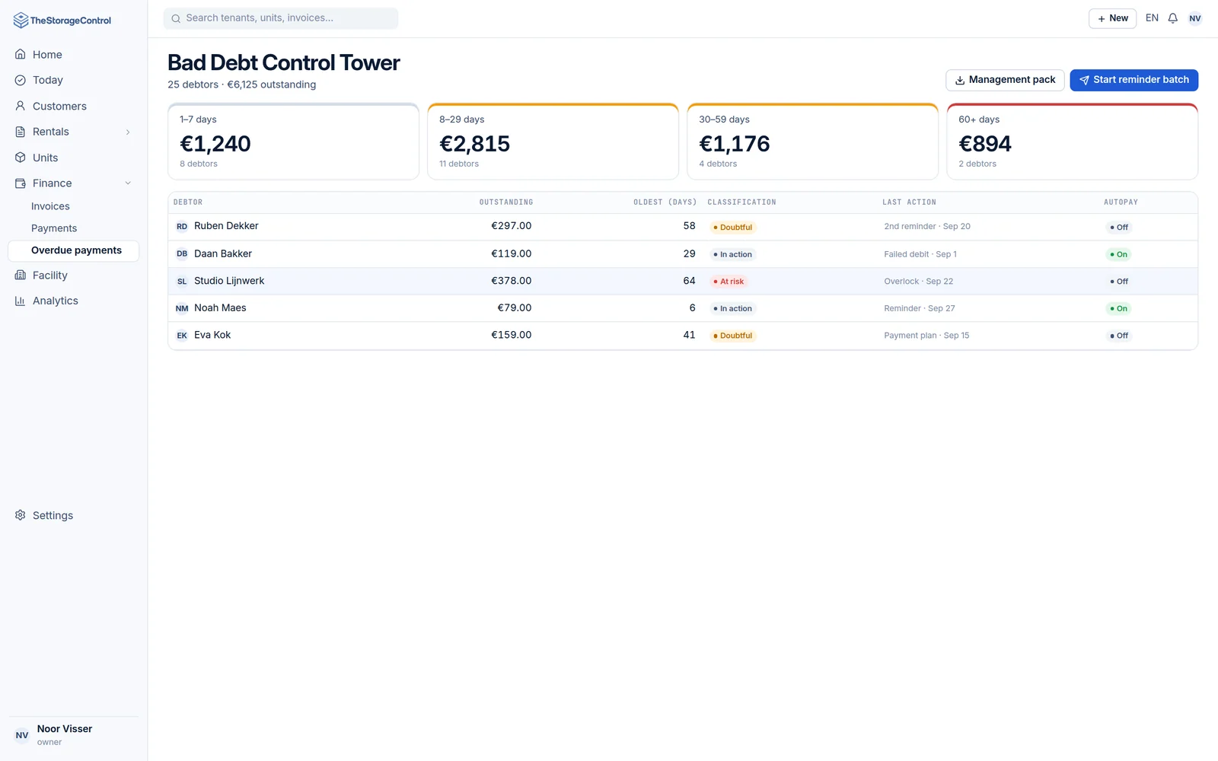Open the Payments submenu item
Viewport: 1218px width, 761px height.
tap(54, 228)
